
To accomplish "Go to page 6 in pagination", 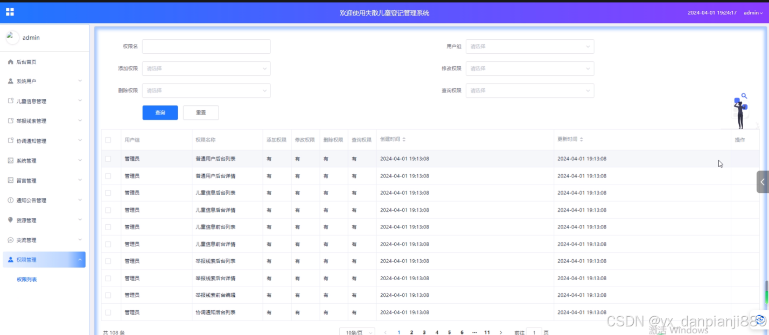I will (x=462, y=333).
